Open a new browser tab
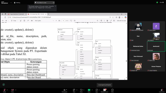166x93 pixels. pyautogui.click(x=49, y=14)
